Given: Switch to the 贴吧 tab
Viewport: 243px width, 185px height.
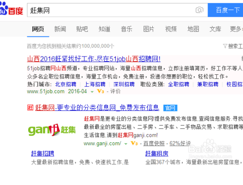Looking at the screenshot, I should tap(82, 29).
